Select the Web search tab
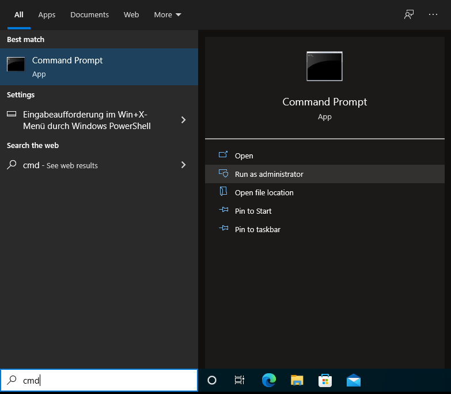Viewport: 451px width, 394px height. [x=131, y=14]
